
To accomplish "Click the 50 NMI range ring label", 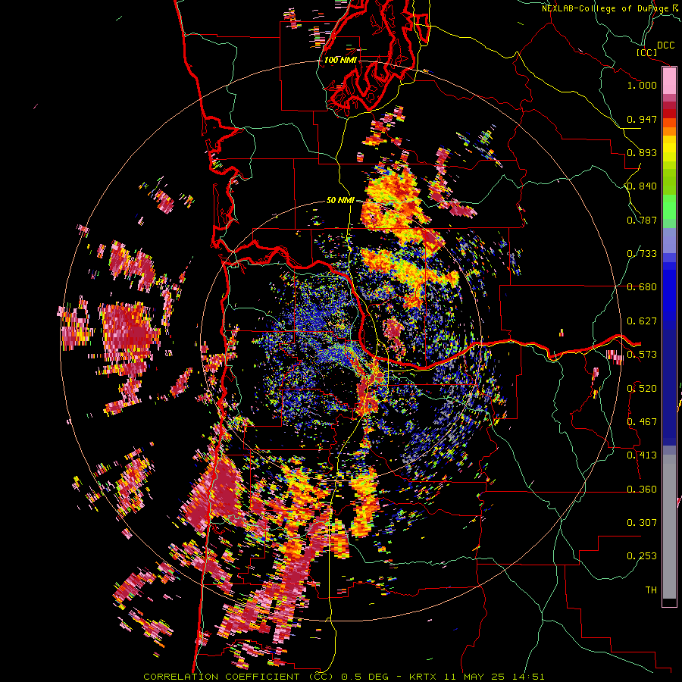I will click(x=340, y=201).
